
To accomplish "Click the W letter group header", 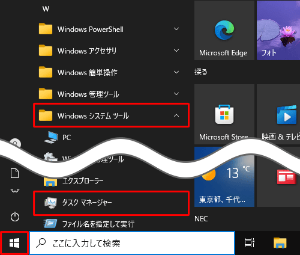I will point(46,9).
